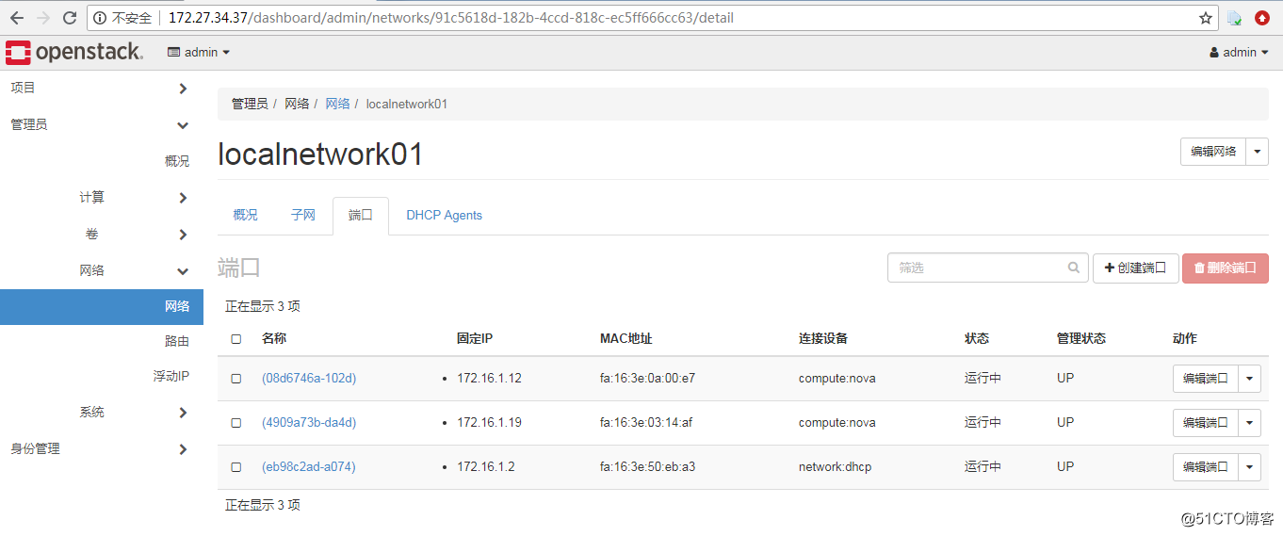Click the browser address bar URL
The height and width of the screenshot is (536, 1283).
point(451,18)
